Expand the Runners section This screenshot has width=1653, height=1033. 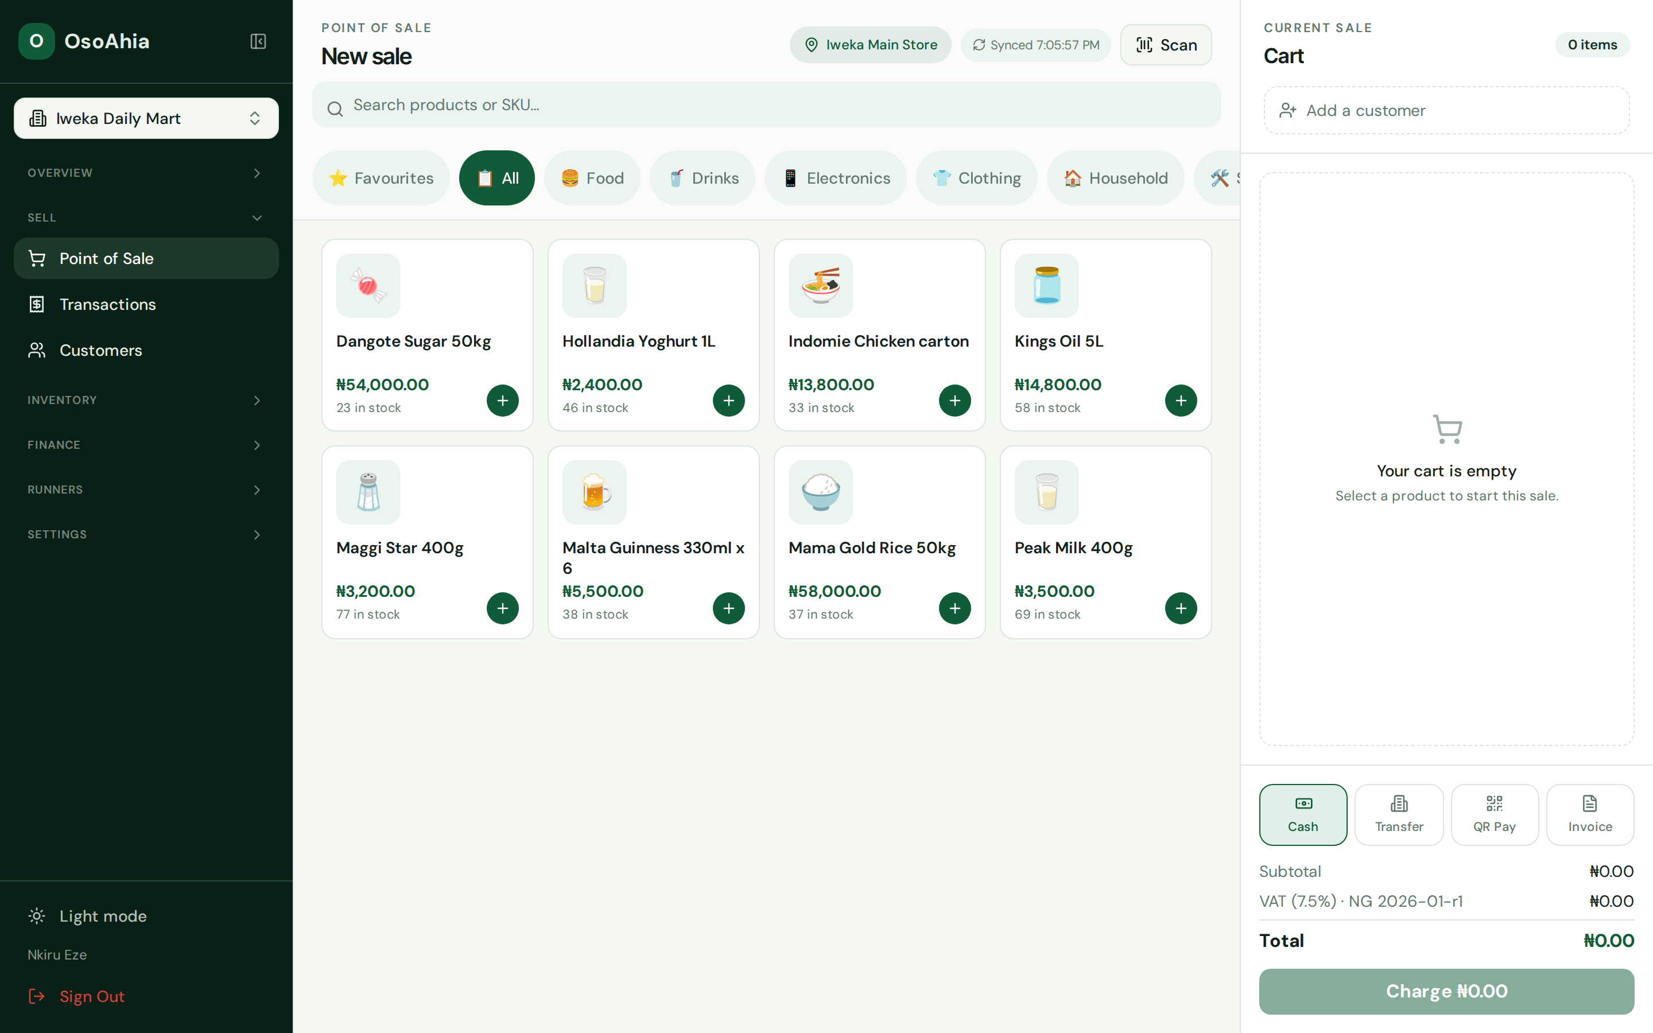pyautogui.click(x=146, y=490)
